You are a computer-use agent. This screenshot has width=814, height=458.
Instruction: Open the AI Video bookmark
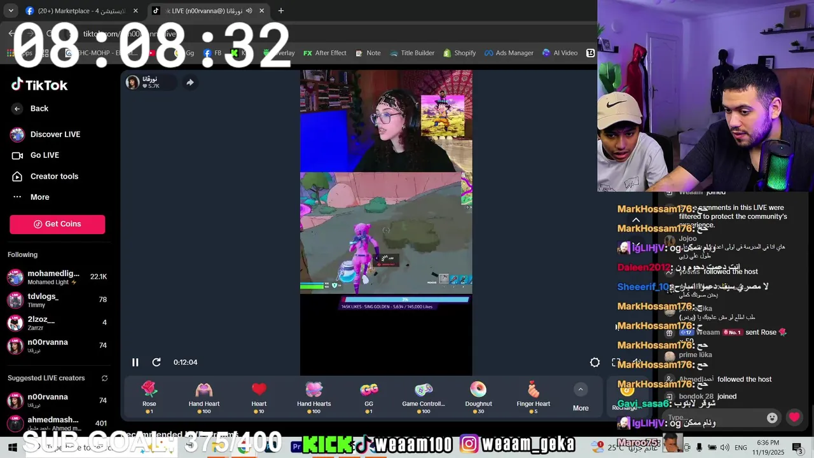[560, 53]
